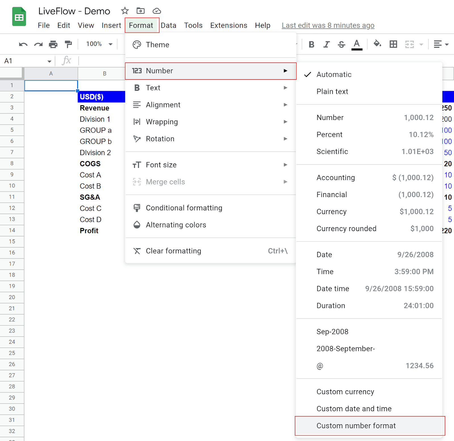Open Custom date and time
454x441 pixels.
coord(369,409)
